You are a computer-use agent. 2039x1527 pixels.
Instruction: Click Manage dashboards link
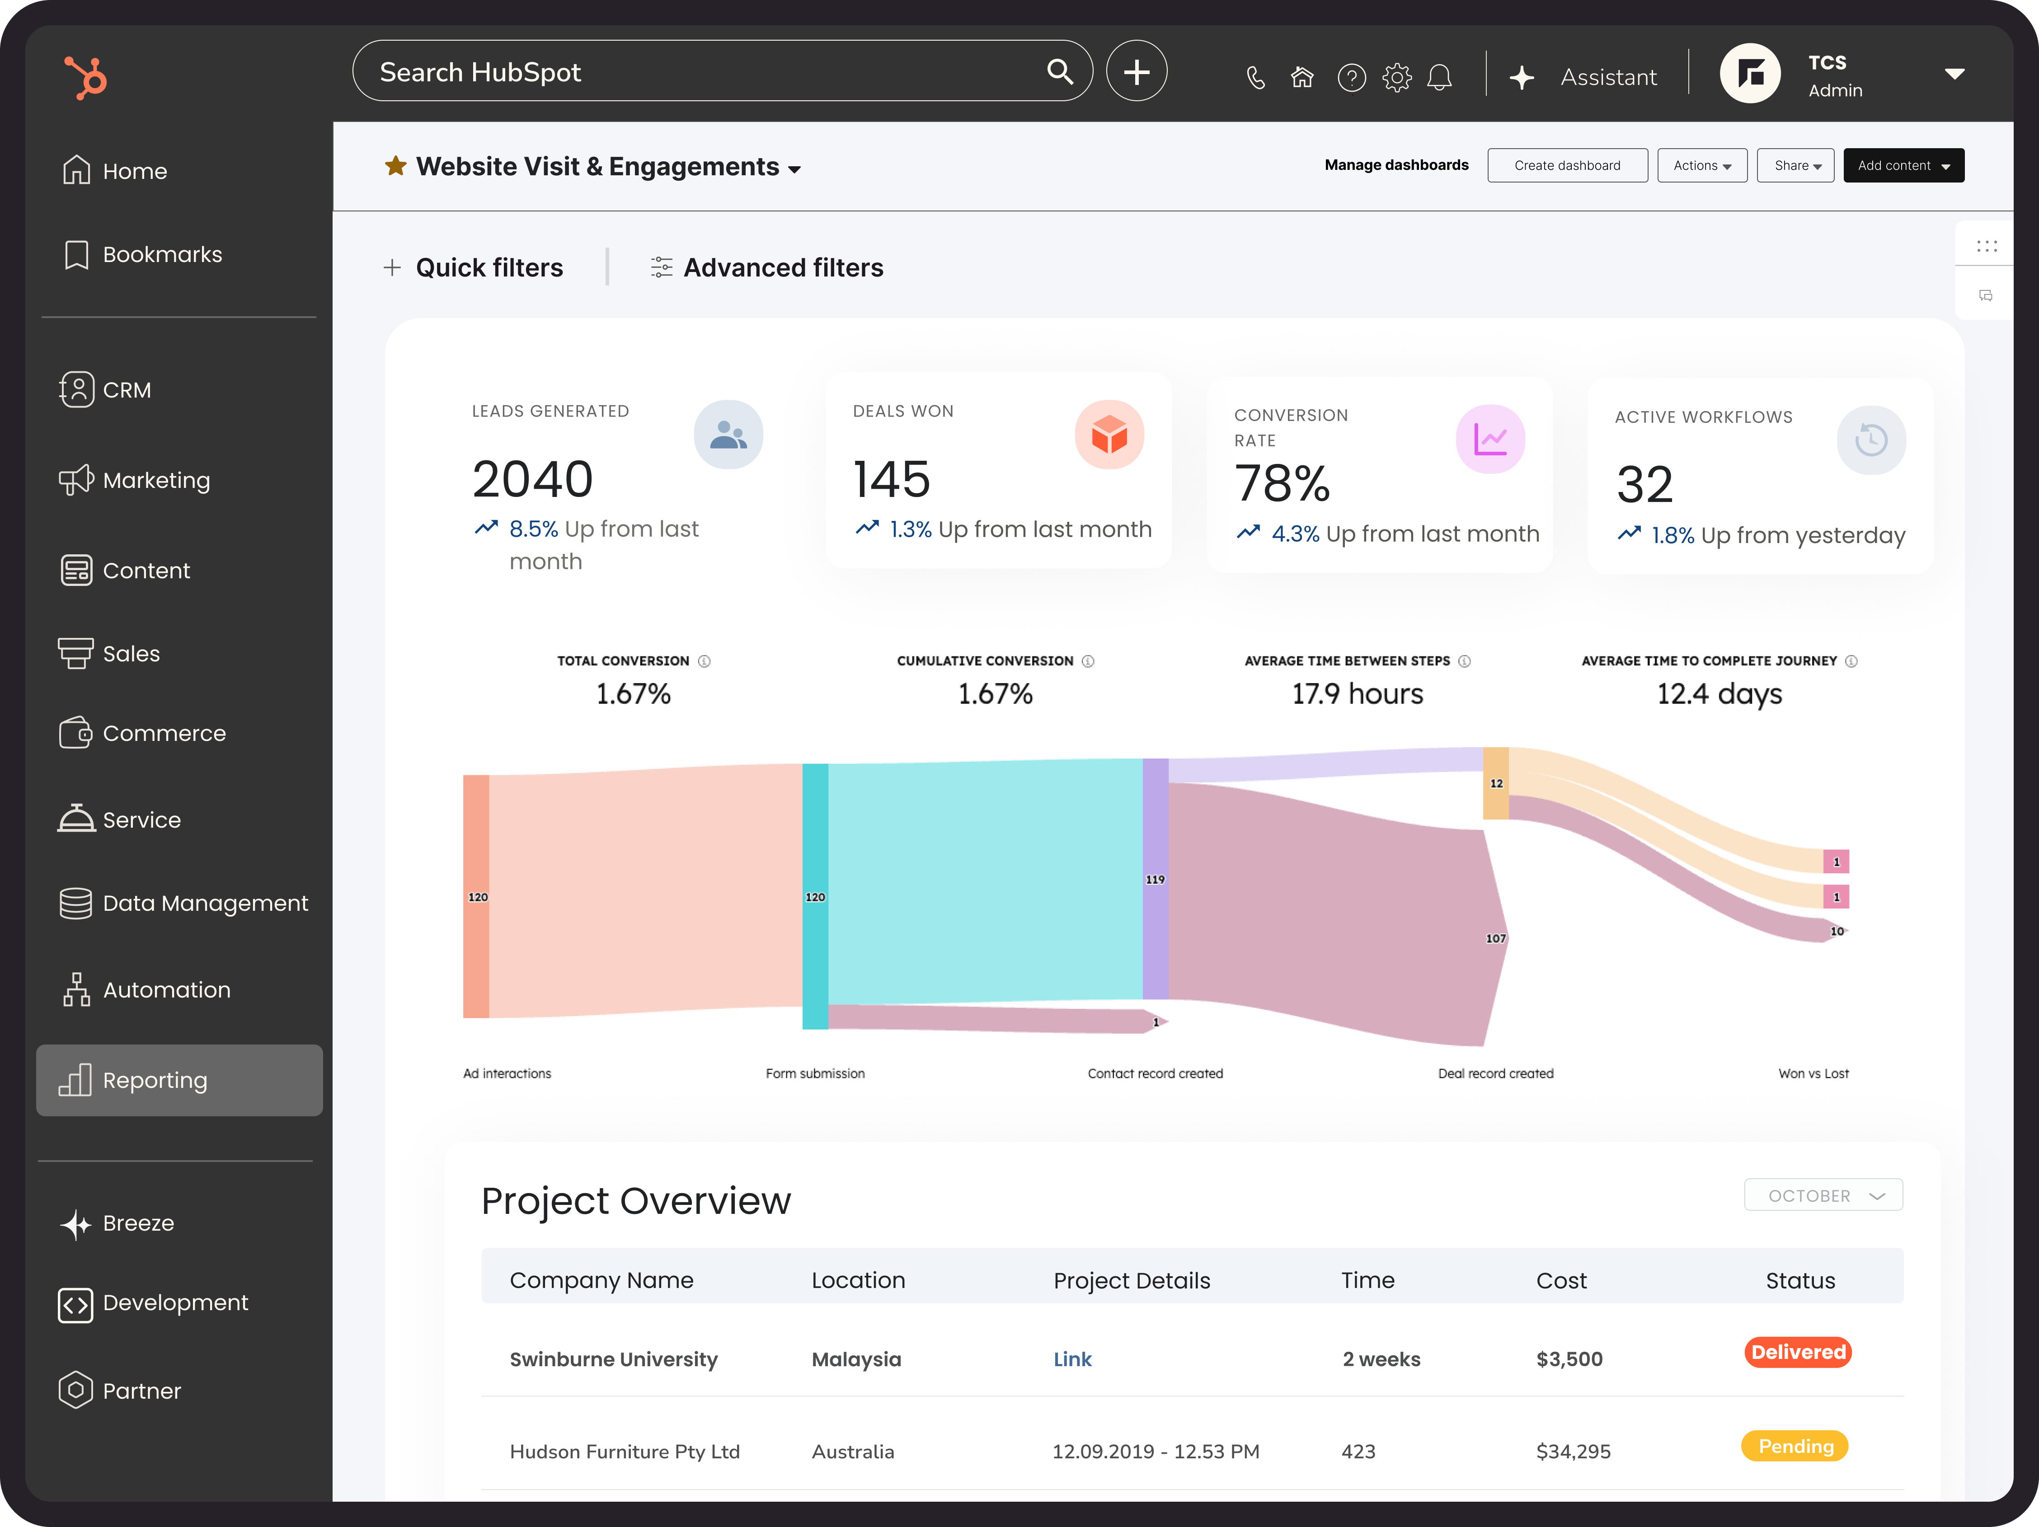[x=1395, y=165]
